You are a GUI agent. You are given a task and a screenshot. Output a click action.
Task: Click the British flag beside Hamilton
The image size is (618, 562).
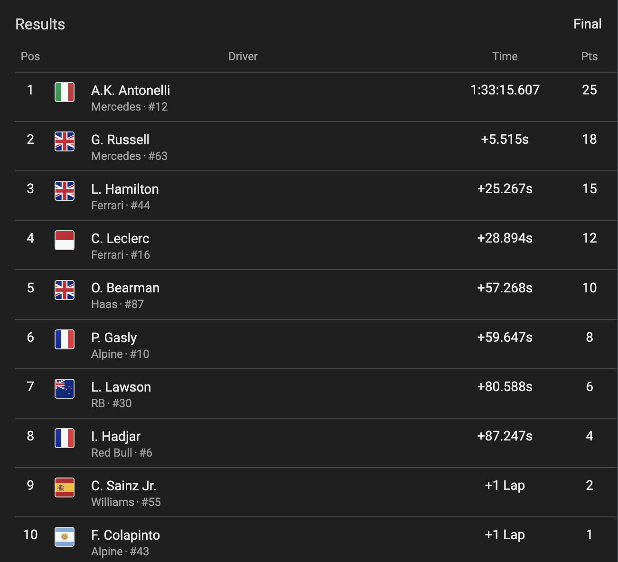(x=65, y=191)
